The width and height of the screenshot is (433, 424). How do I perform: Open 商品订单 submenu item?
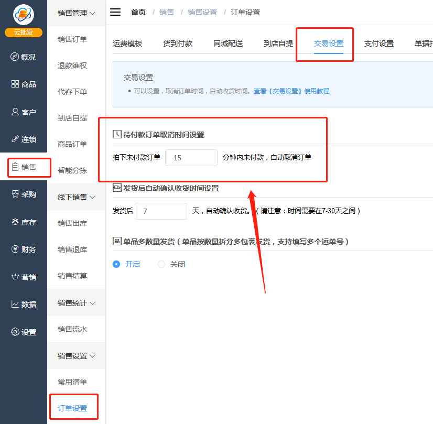coord(72,144)
